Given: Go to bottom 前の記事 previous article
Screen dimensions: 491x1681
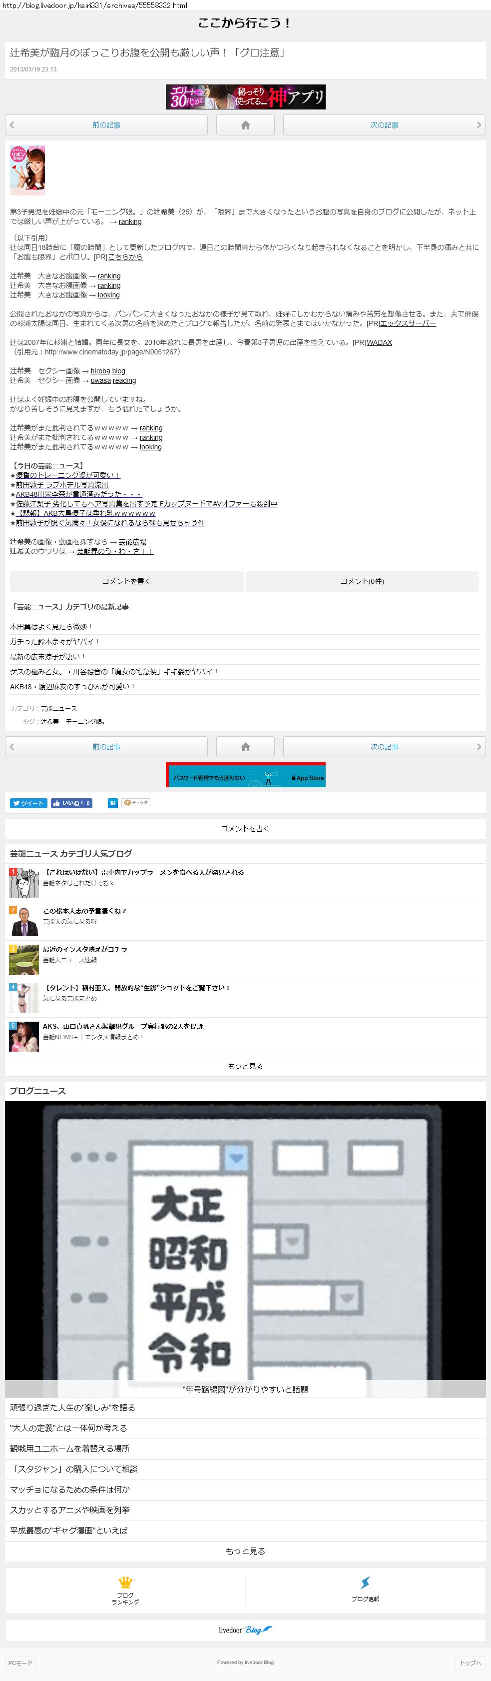Looking at the screenshot, I should point(106,747).
